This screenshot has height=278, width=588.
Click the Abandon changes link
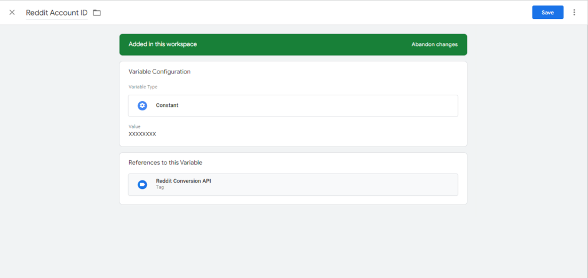[434, 44]
